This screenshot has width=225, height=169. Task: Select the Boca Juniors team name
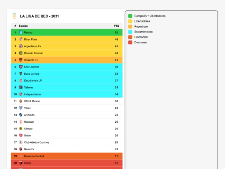coord(32,74)
